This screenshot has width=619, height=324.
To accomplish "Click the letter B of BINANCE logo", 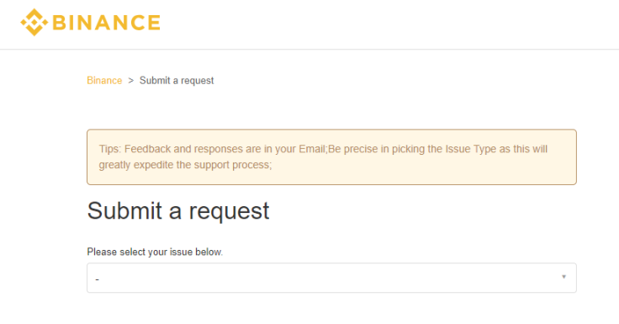I will click(59, 23).
